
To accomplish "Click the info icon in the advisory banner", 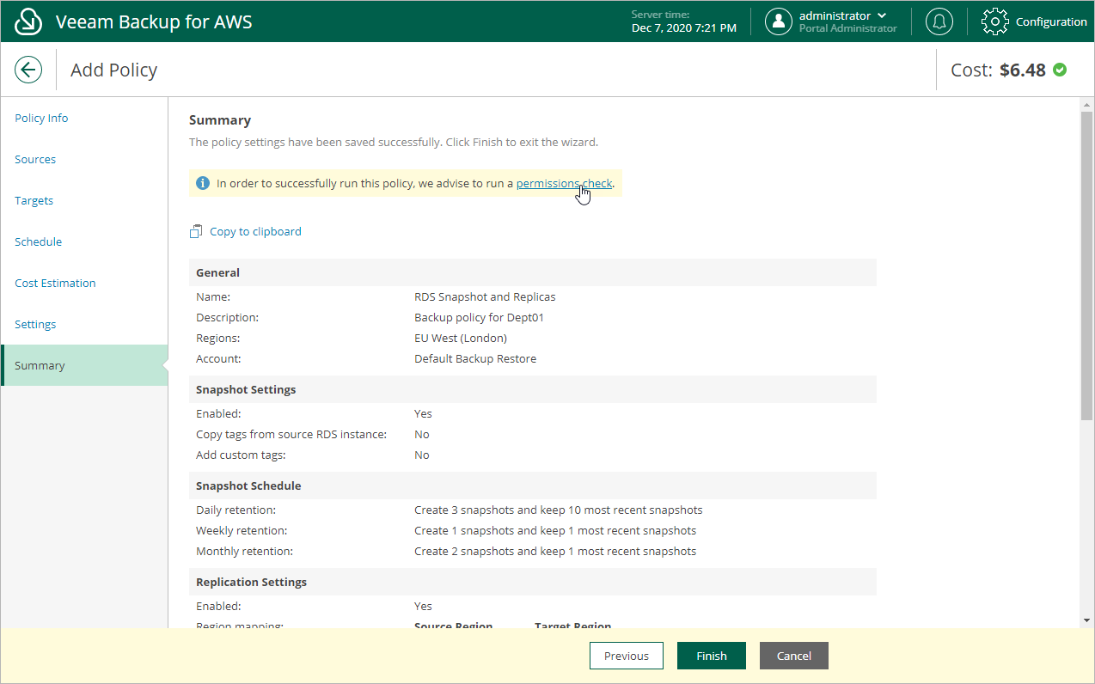I will coord(203,183).
